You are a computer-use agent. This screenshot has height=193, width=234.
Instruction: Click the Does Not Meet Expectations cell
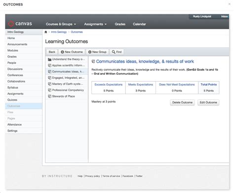tap(177, 88)
